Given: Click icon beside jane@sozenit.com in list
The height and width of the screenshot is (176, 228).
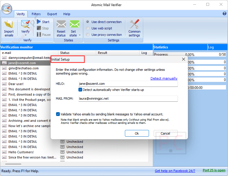Looking at the screenshot, I should click(4, 63).
